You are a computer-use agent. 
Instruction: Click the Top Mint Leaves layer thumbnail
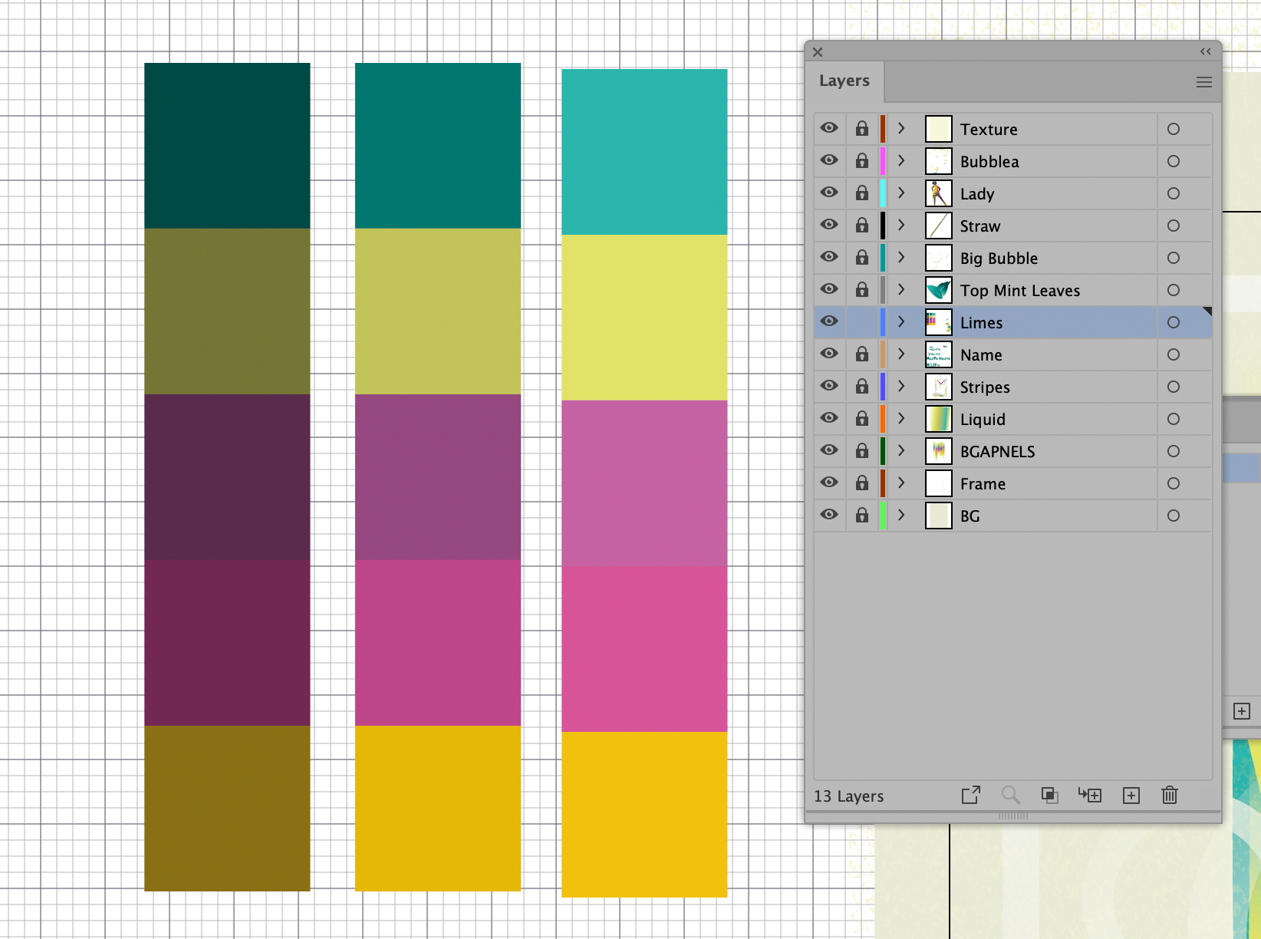click(939, 290)
